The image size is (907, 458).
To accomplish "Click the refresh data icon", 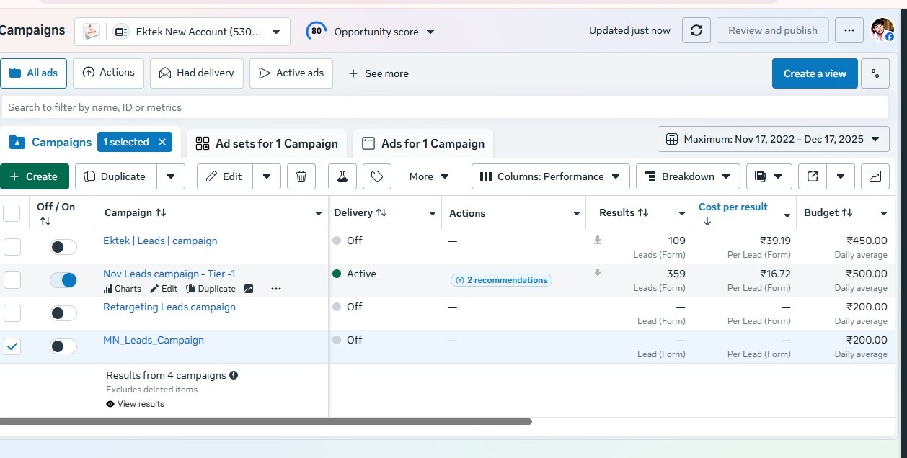I will click(x=696, y=30).
